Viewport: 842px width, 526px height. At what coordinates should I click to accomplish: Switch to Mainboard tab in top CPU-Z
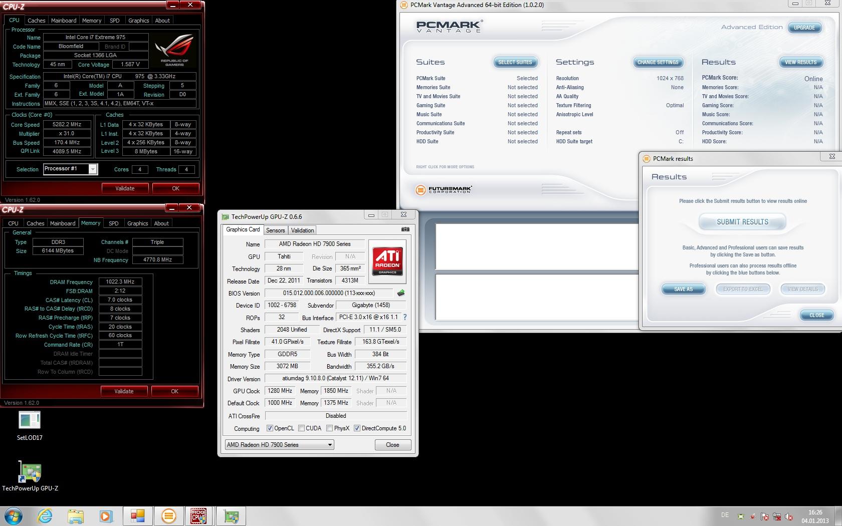pyautogui.click(x=64, y=21)
